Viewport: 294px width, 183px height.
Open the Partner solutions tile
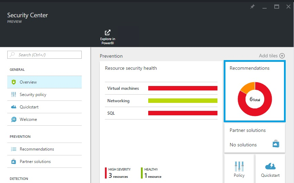tap(255, 138)
